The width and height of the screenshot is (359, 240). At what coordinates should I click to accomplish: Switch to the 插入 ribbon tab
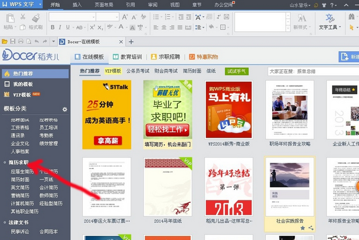pyautogui.click(x=77, y=5)
